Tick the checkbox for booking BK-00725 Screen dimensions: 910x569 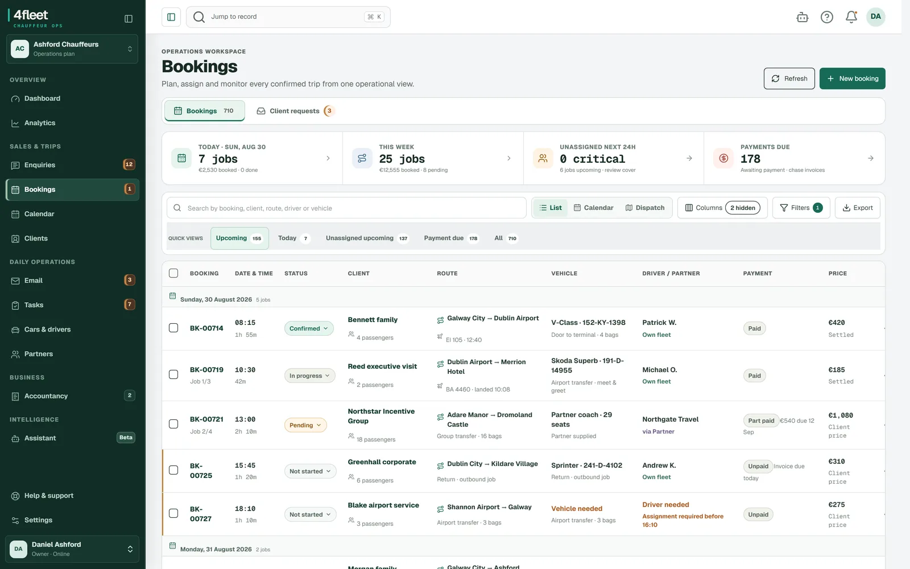[x=173, y=470]
